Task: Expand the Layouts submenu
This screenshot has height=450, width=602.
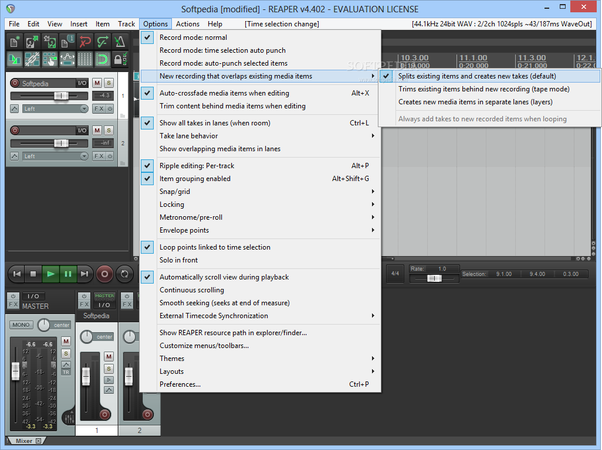Action: coord(261,372)
